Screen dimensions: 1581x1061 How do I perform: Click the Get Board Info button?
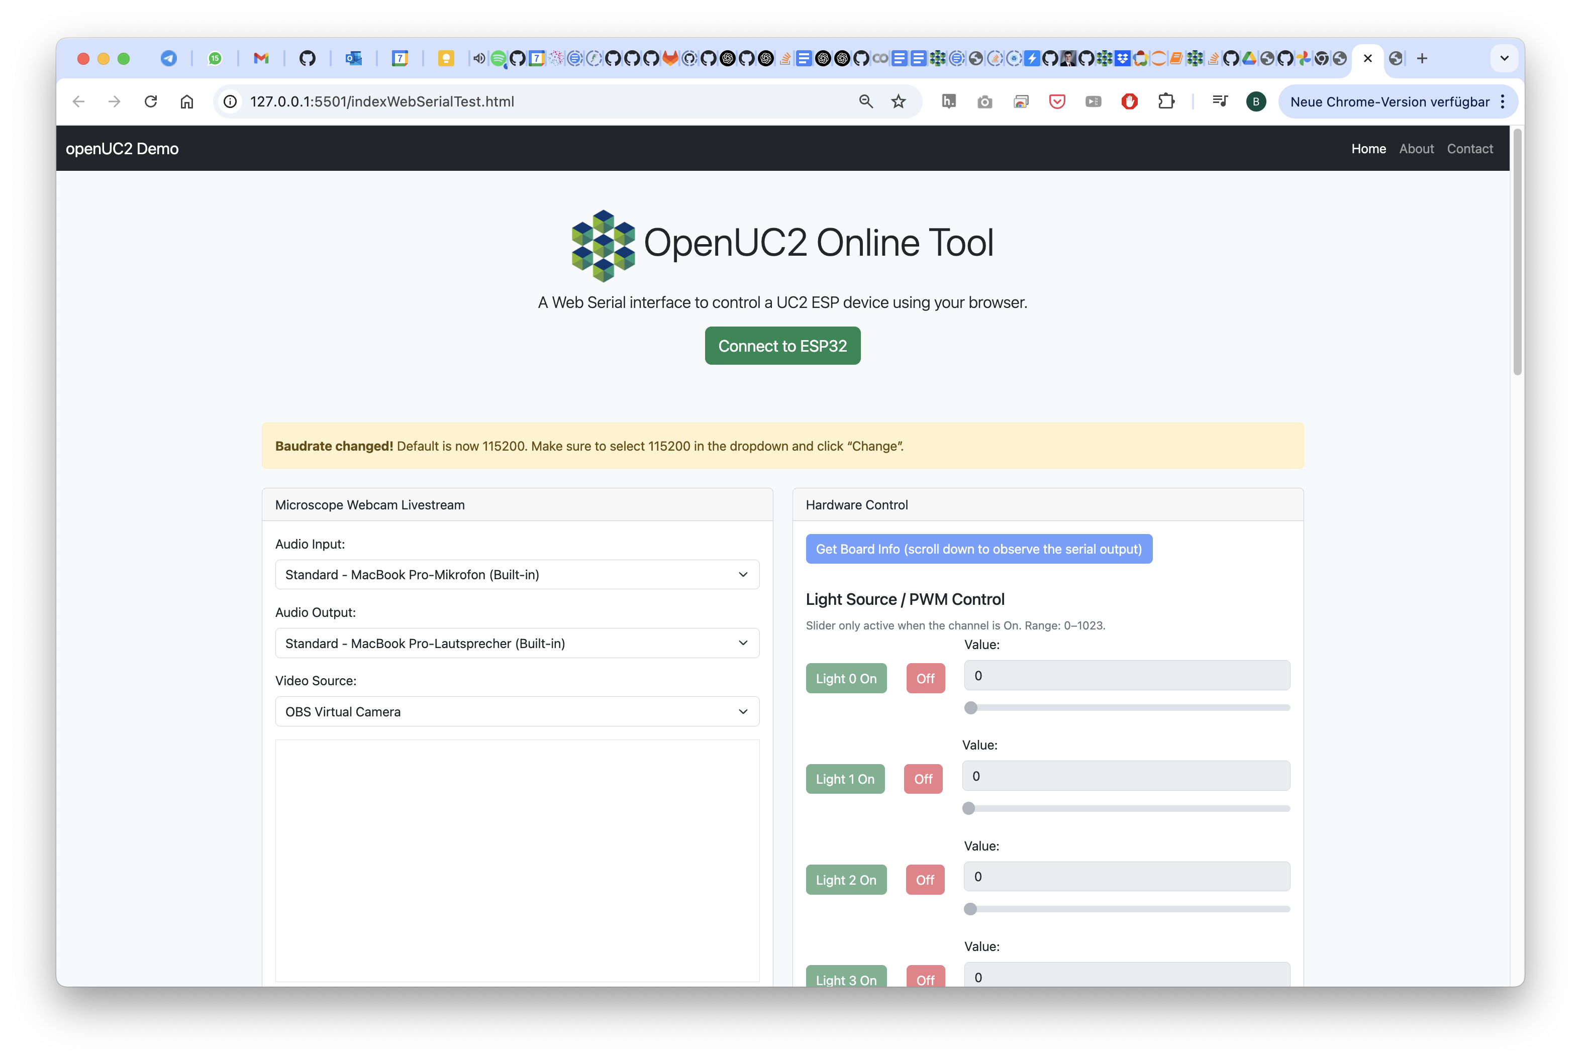pos(978,549)
